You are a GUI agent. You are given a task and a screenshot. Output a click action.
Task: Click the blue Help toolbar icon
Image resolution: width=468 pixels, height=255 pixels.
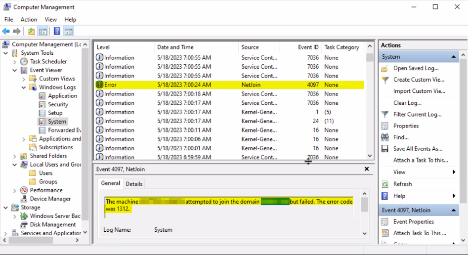coord(57,31)
